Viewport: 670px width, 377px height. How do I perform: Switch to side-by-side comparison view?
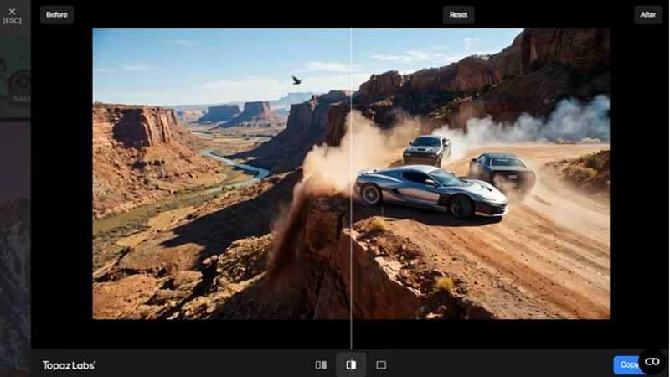pyautogui.click(x=321, y=364)
